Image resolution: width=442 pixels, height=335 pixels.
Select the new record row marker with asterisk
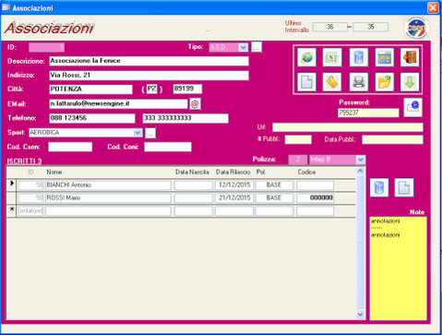pos(12,210)
